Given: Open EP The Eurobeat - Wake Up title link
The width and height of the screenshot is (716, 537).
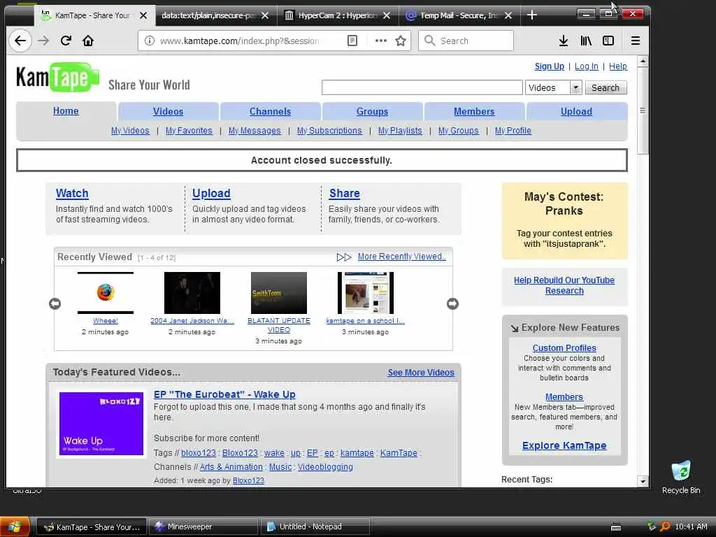Looking at the screenshot, I should tap(224, 394).
